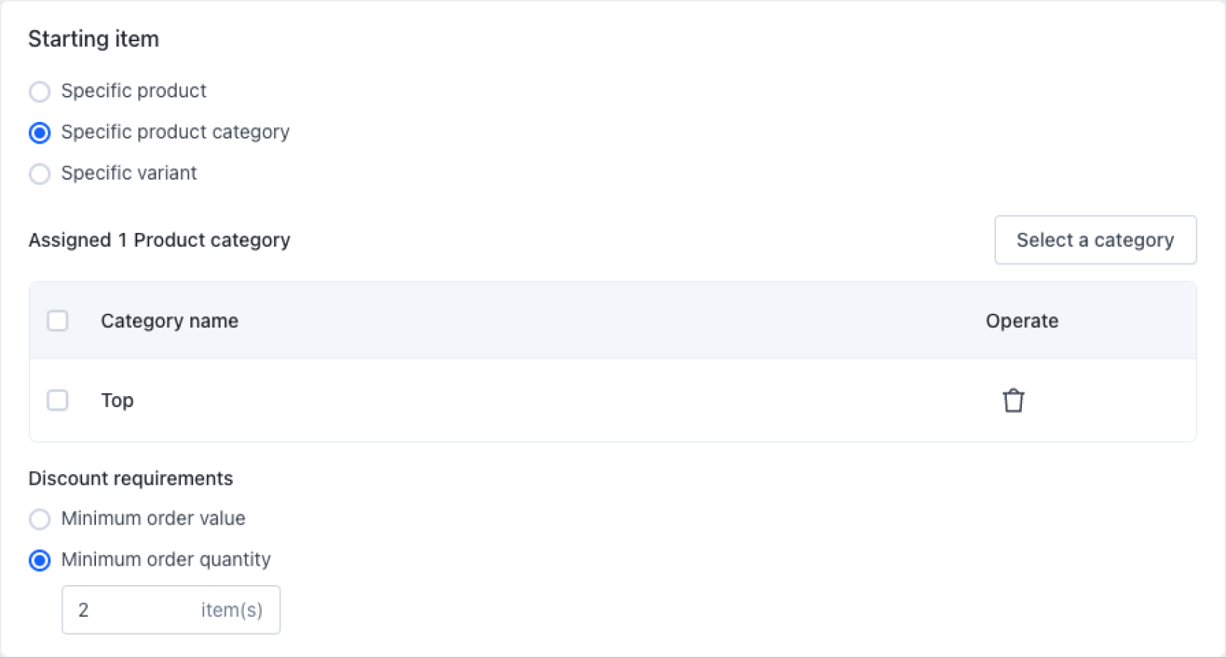The width and height of the screenshot is (1226, 658).
Task: Click the Discount requirements section heading
Action: coord(131,478)
